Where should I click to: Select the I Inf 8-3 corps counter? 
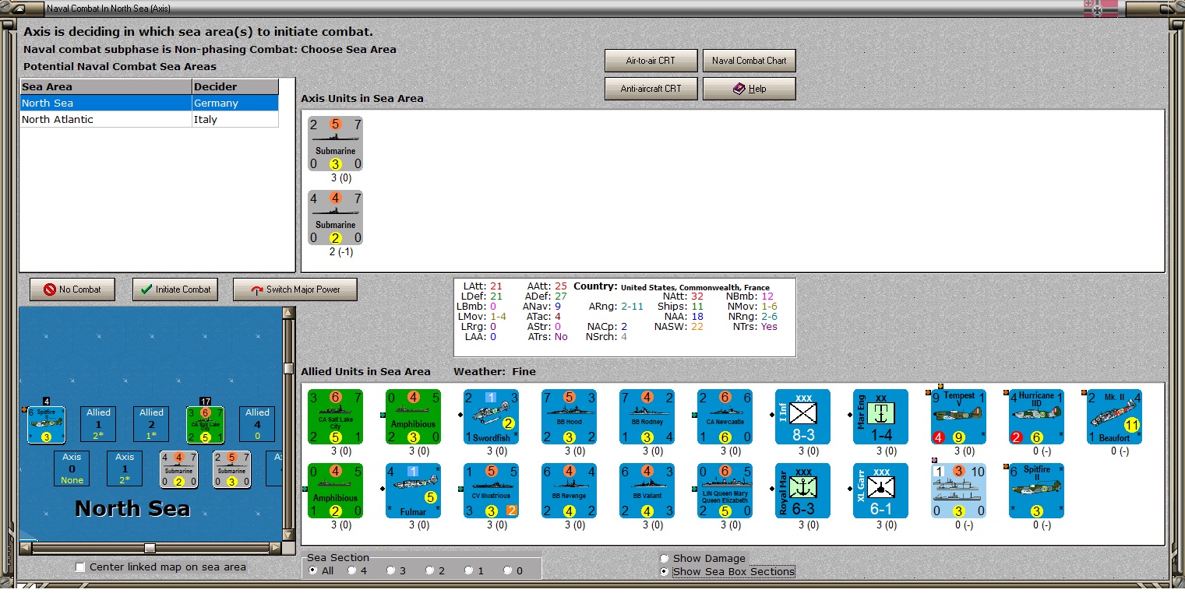pyautogui.click(x=802, y=416)
